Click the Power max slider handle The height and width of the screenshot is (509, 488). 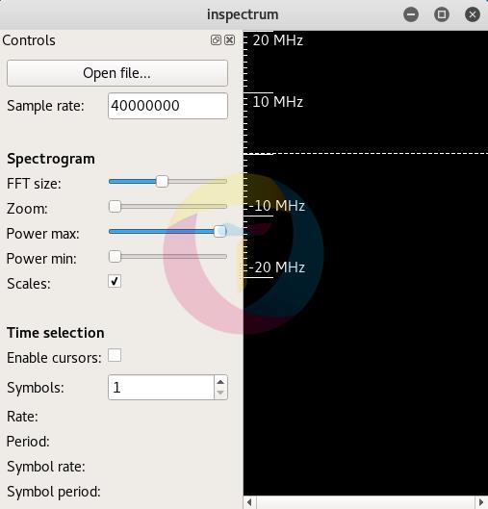(220, 231)
